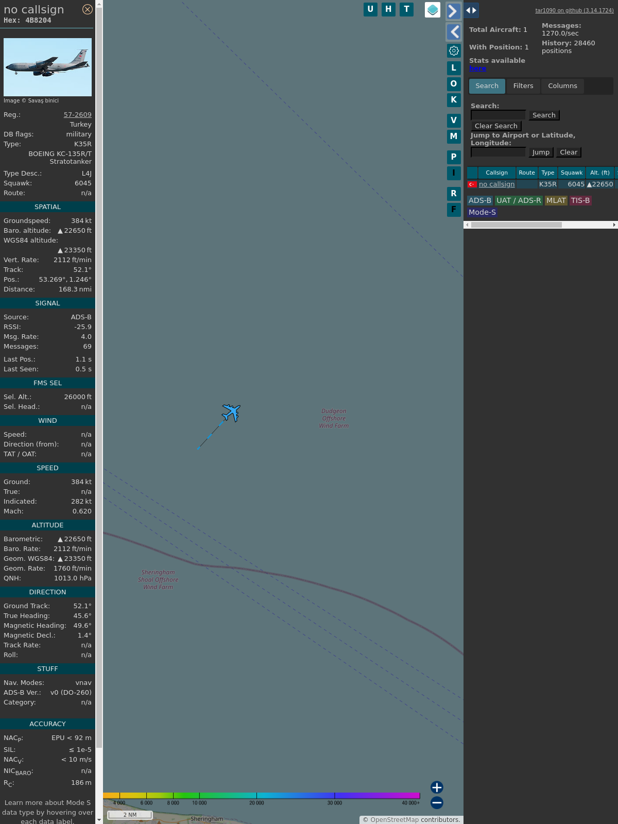Screen dimensions: 618x824
Task: Click the blue aircraft icon on map
Action: point(231,413)
